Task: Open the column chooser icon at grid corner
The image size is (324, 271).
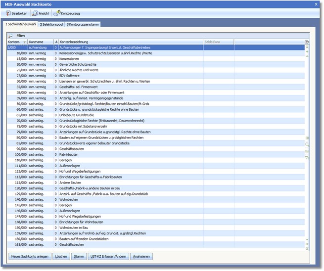Action: tap(307, 42)
